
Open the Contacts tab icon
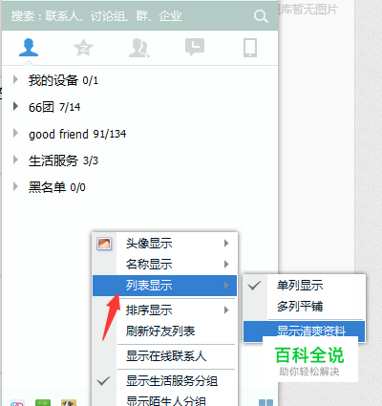coord(29,48)
